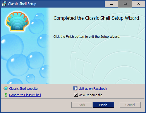Click the blue Facebook logo icon
Screen dimensions: 146x113
coord(75,88)
